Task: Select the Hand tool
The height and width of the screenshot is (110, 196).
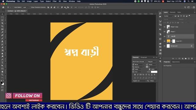Action: [x=2, y=71]
